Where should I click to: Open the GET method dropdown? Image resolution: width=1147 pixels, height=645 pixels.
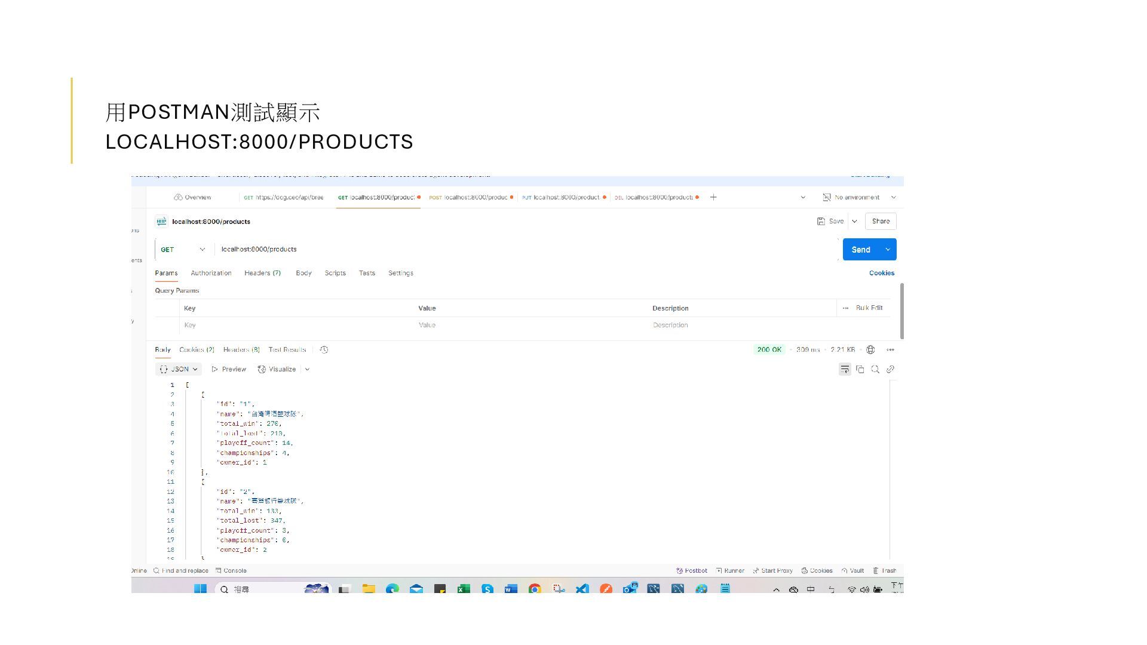[x=183, y=250]
